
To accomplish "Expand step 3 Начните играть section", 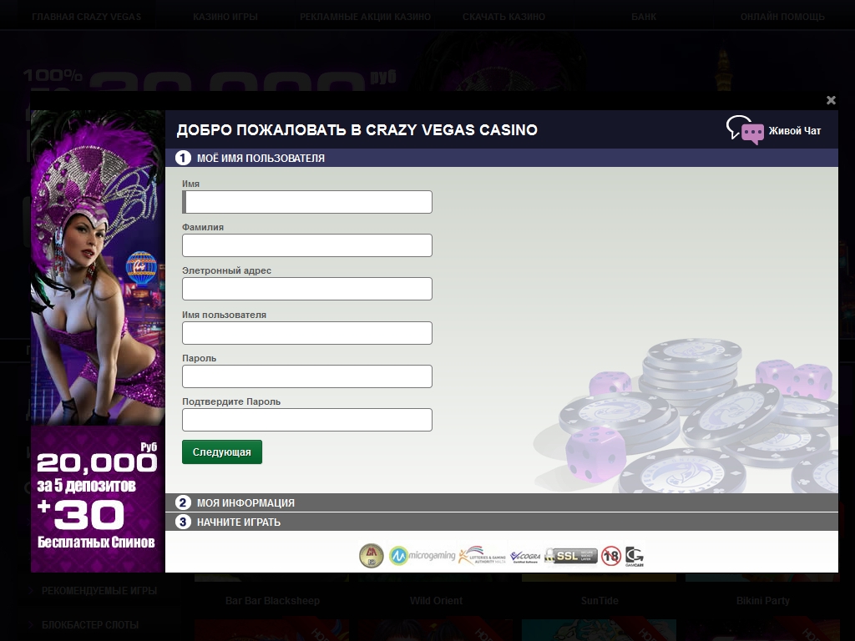I will (x=502, y=522).
